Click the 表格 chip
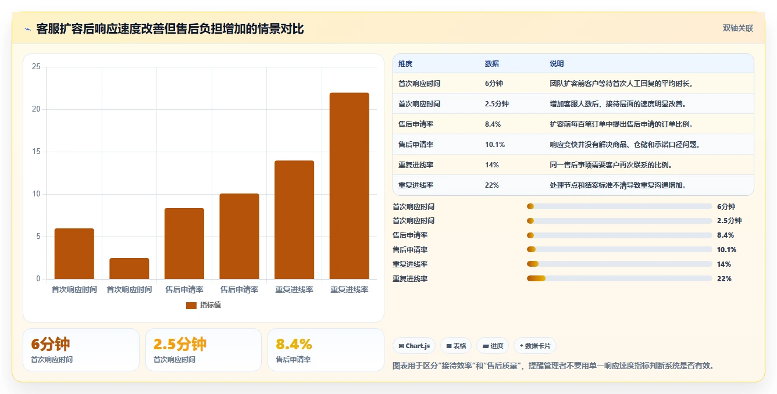777x394 pixels. 456,346
